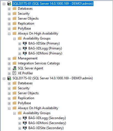Select Always On High Availability label under SQL2017S-02
Viewport: 113px width, 131px height.
tap(38, 108)
